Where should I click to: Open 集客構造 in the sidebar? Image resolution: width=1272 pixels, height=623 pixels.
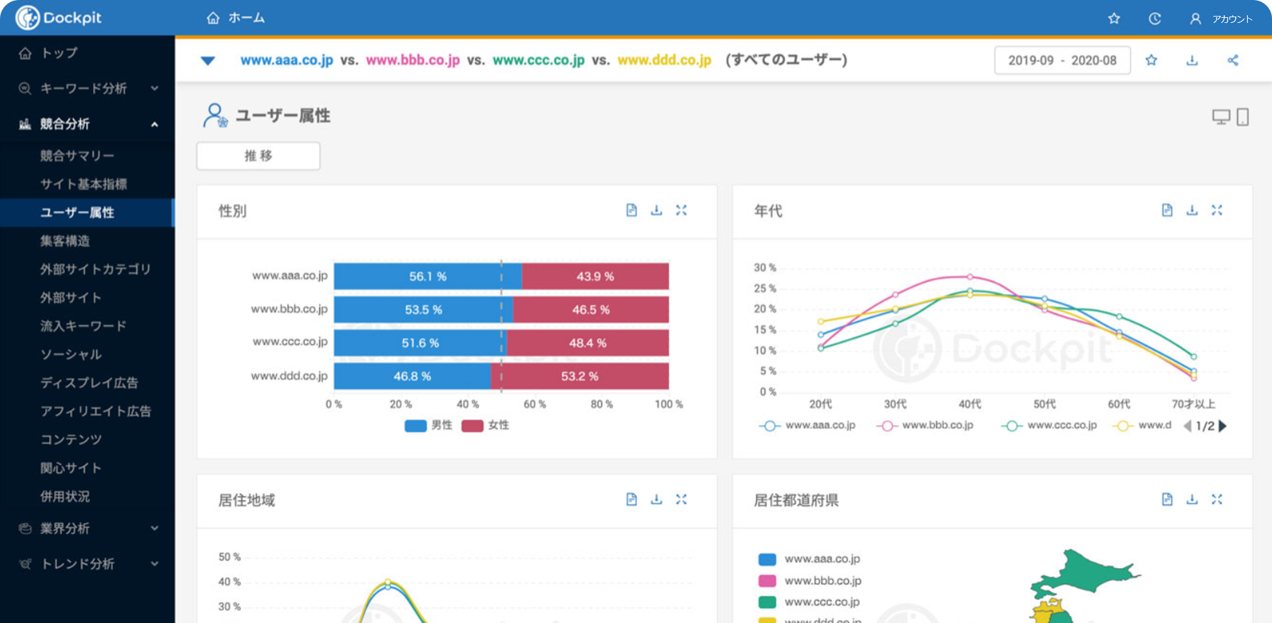pyautogui.click(x=65, y=241)
